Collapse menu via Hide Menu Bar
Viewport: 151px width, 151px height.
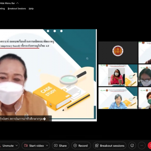pos(9,3)
